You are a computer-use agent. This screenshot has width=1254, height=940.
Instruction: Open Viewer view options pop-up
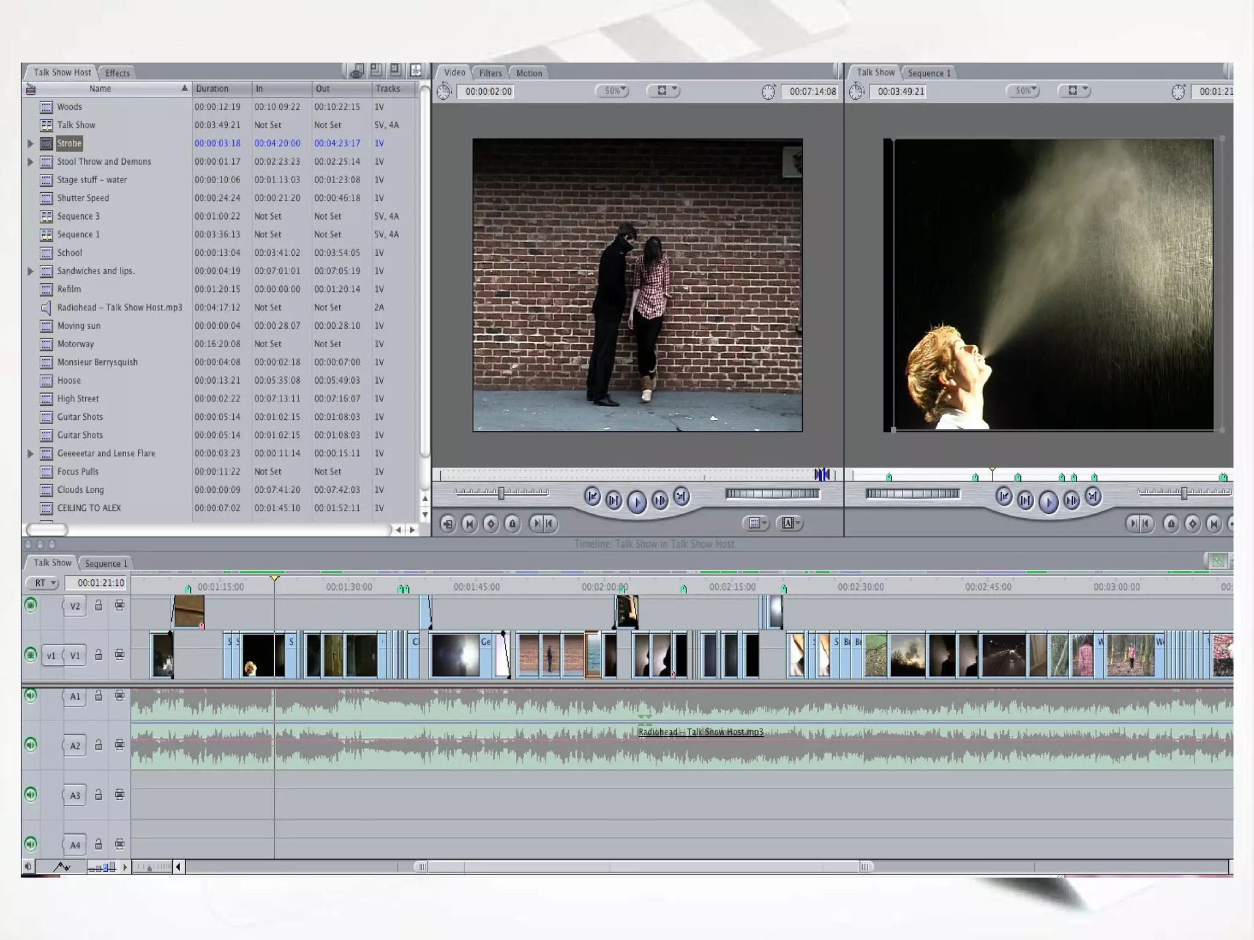pyautogui.click(x=664, y=91)
